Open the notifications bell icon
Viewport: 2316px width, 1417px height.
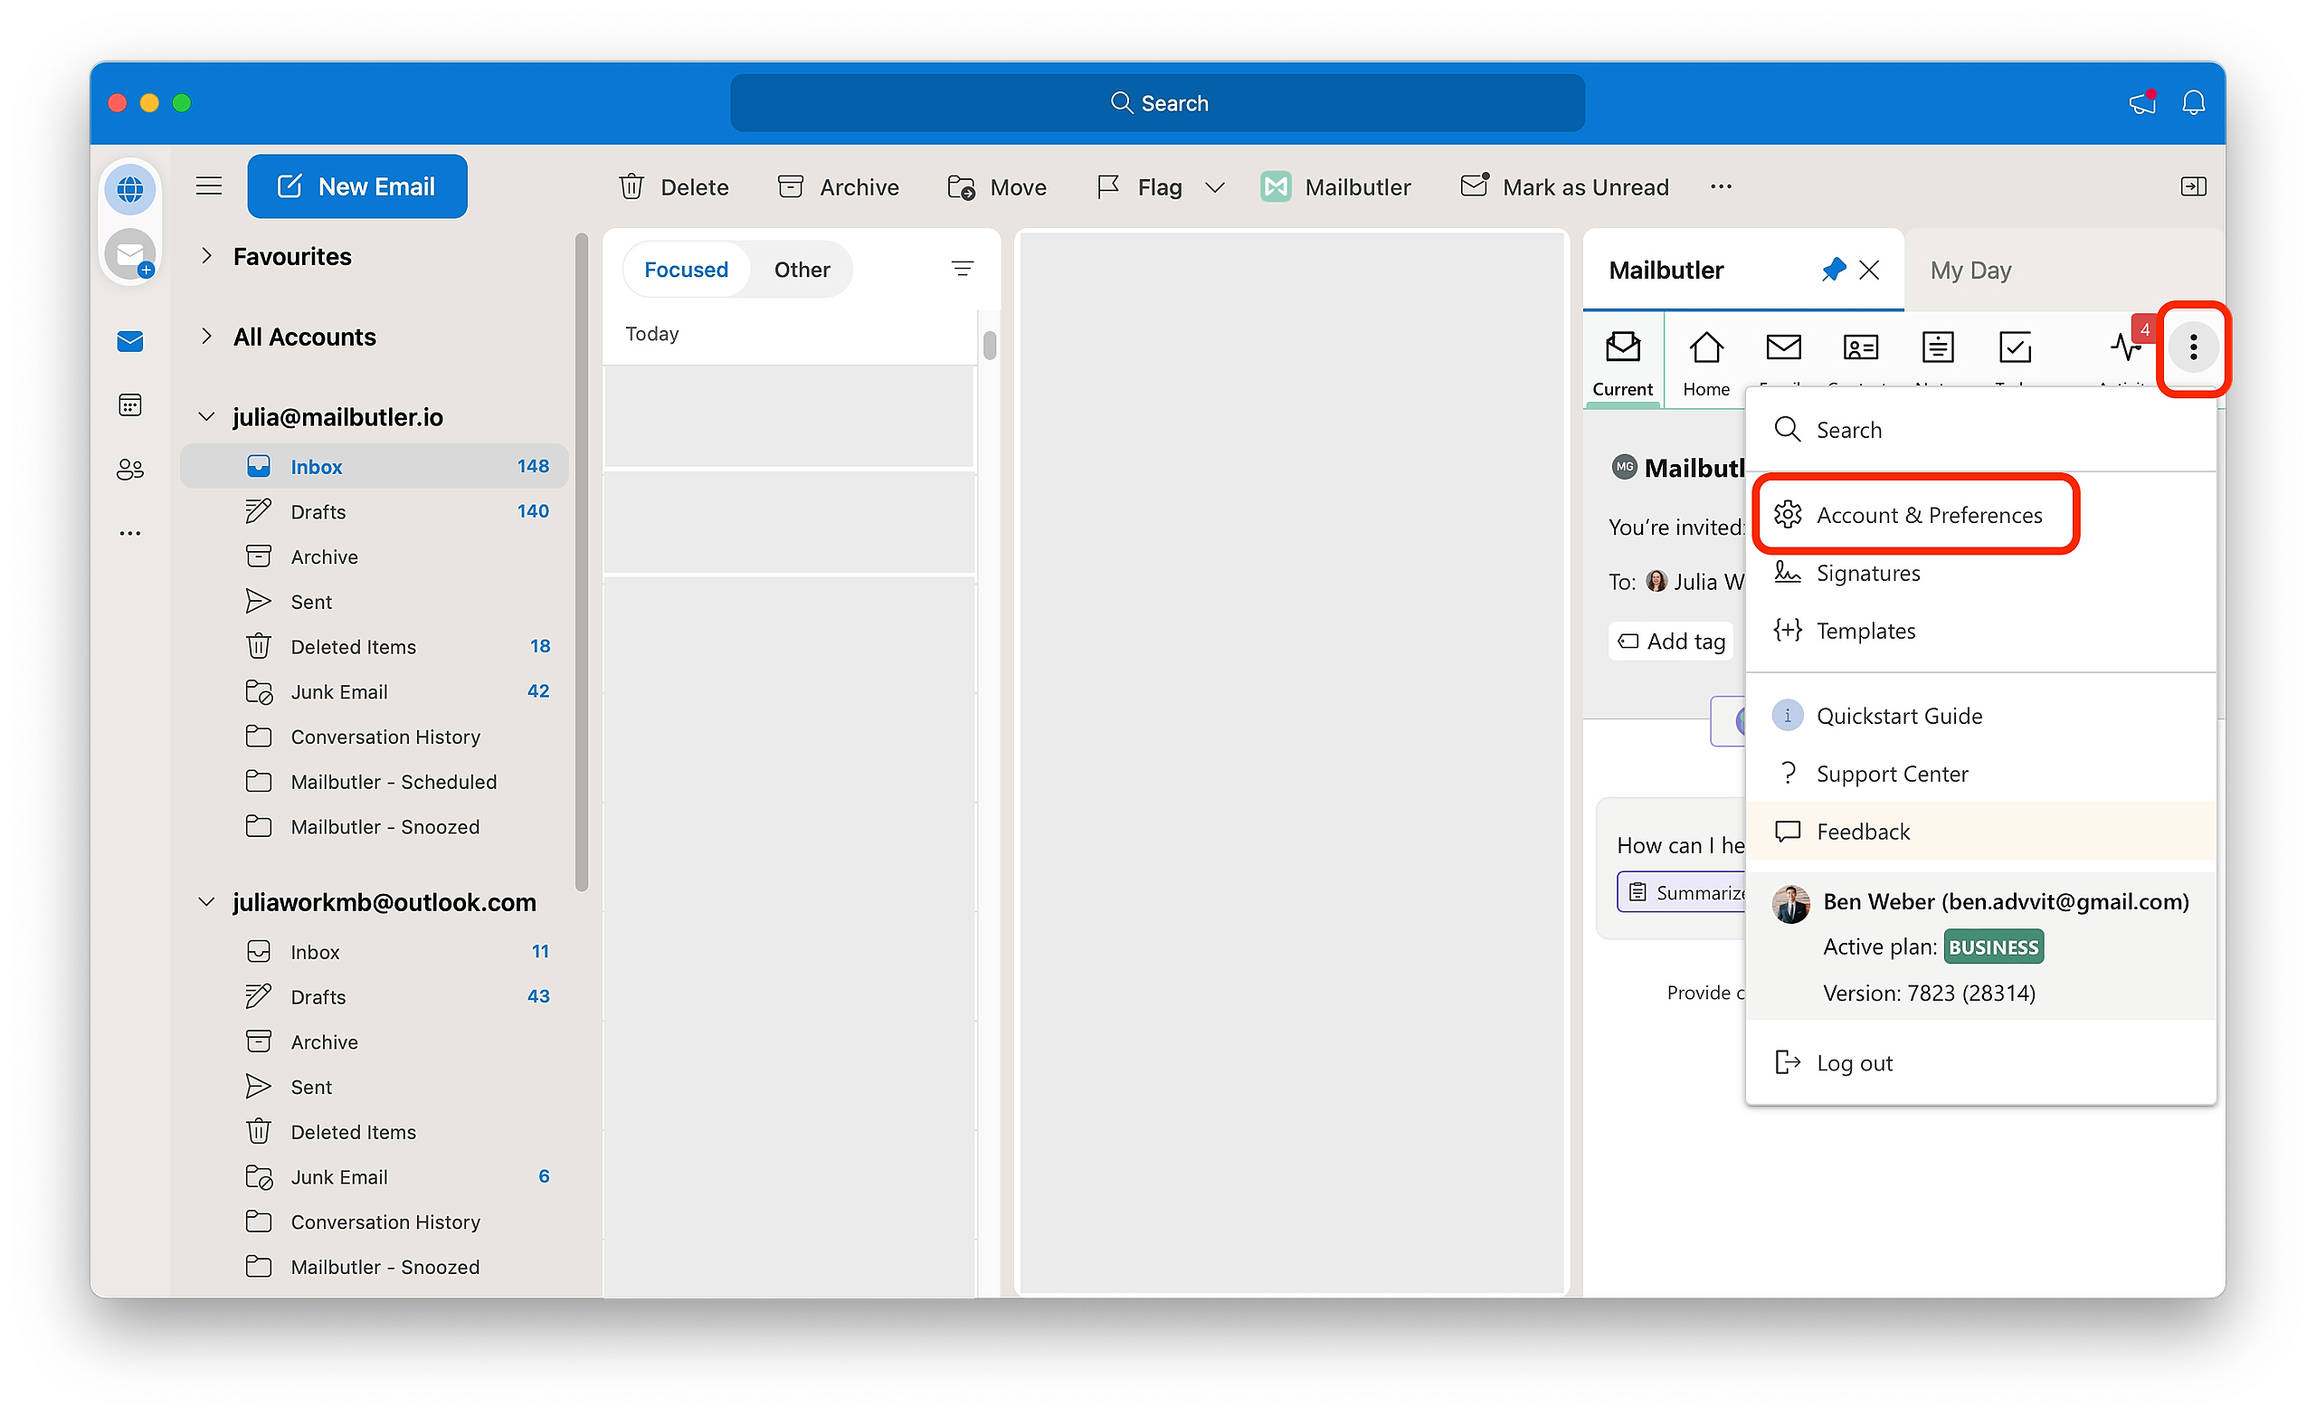pyautogui.click(x=2194, y=102)
